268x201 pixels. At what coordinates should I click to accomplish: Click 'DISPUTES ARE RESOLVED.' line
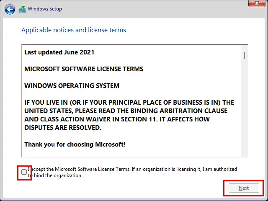coord(63,128)
